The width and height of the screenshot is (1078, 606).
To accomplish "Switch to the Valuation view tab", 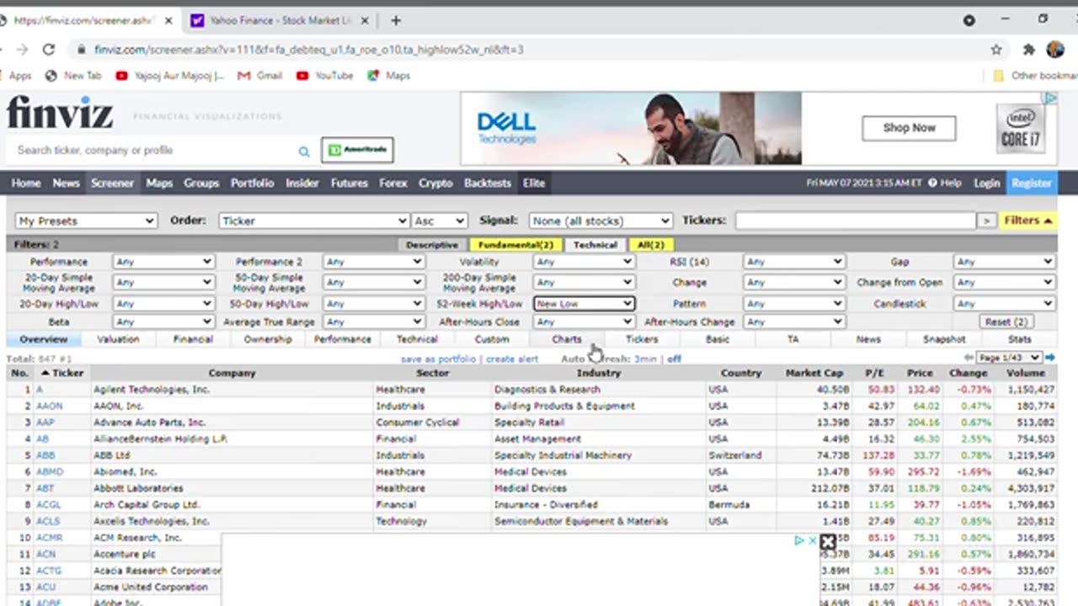I will pos(118,339).
